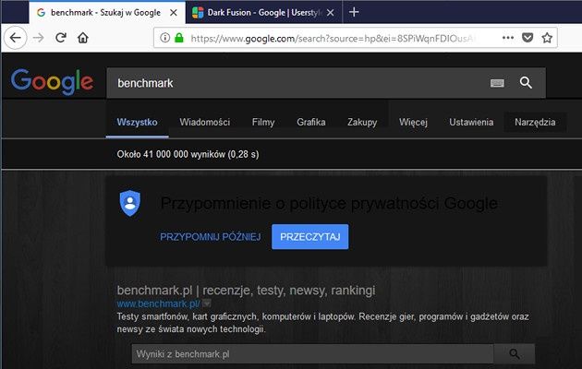582x369 pixels.
Task: Open the on-screen keyboard icon in search box
Action: [497, 83]
